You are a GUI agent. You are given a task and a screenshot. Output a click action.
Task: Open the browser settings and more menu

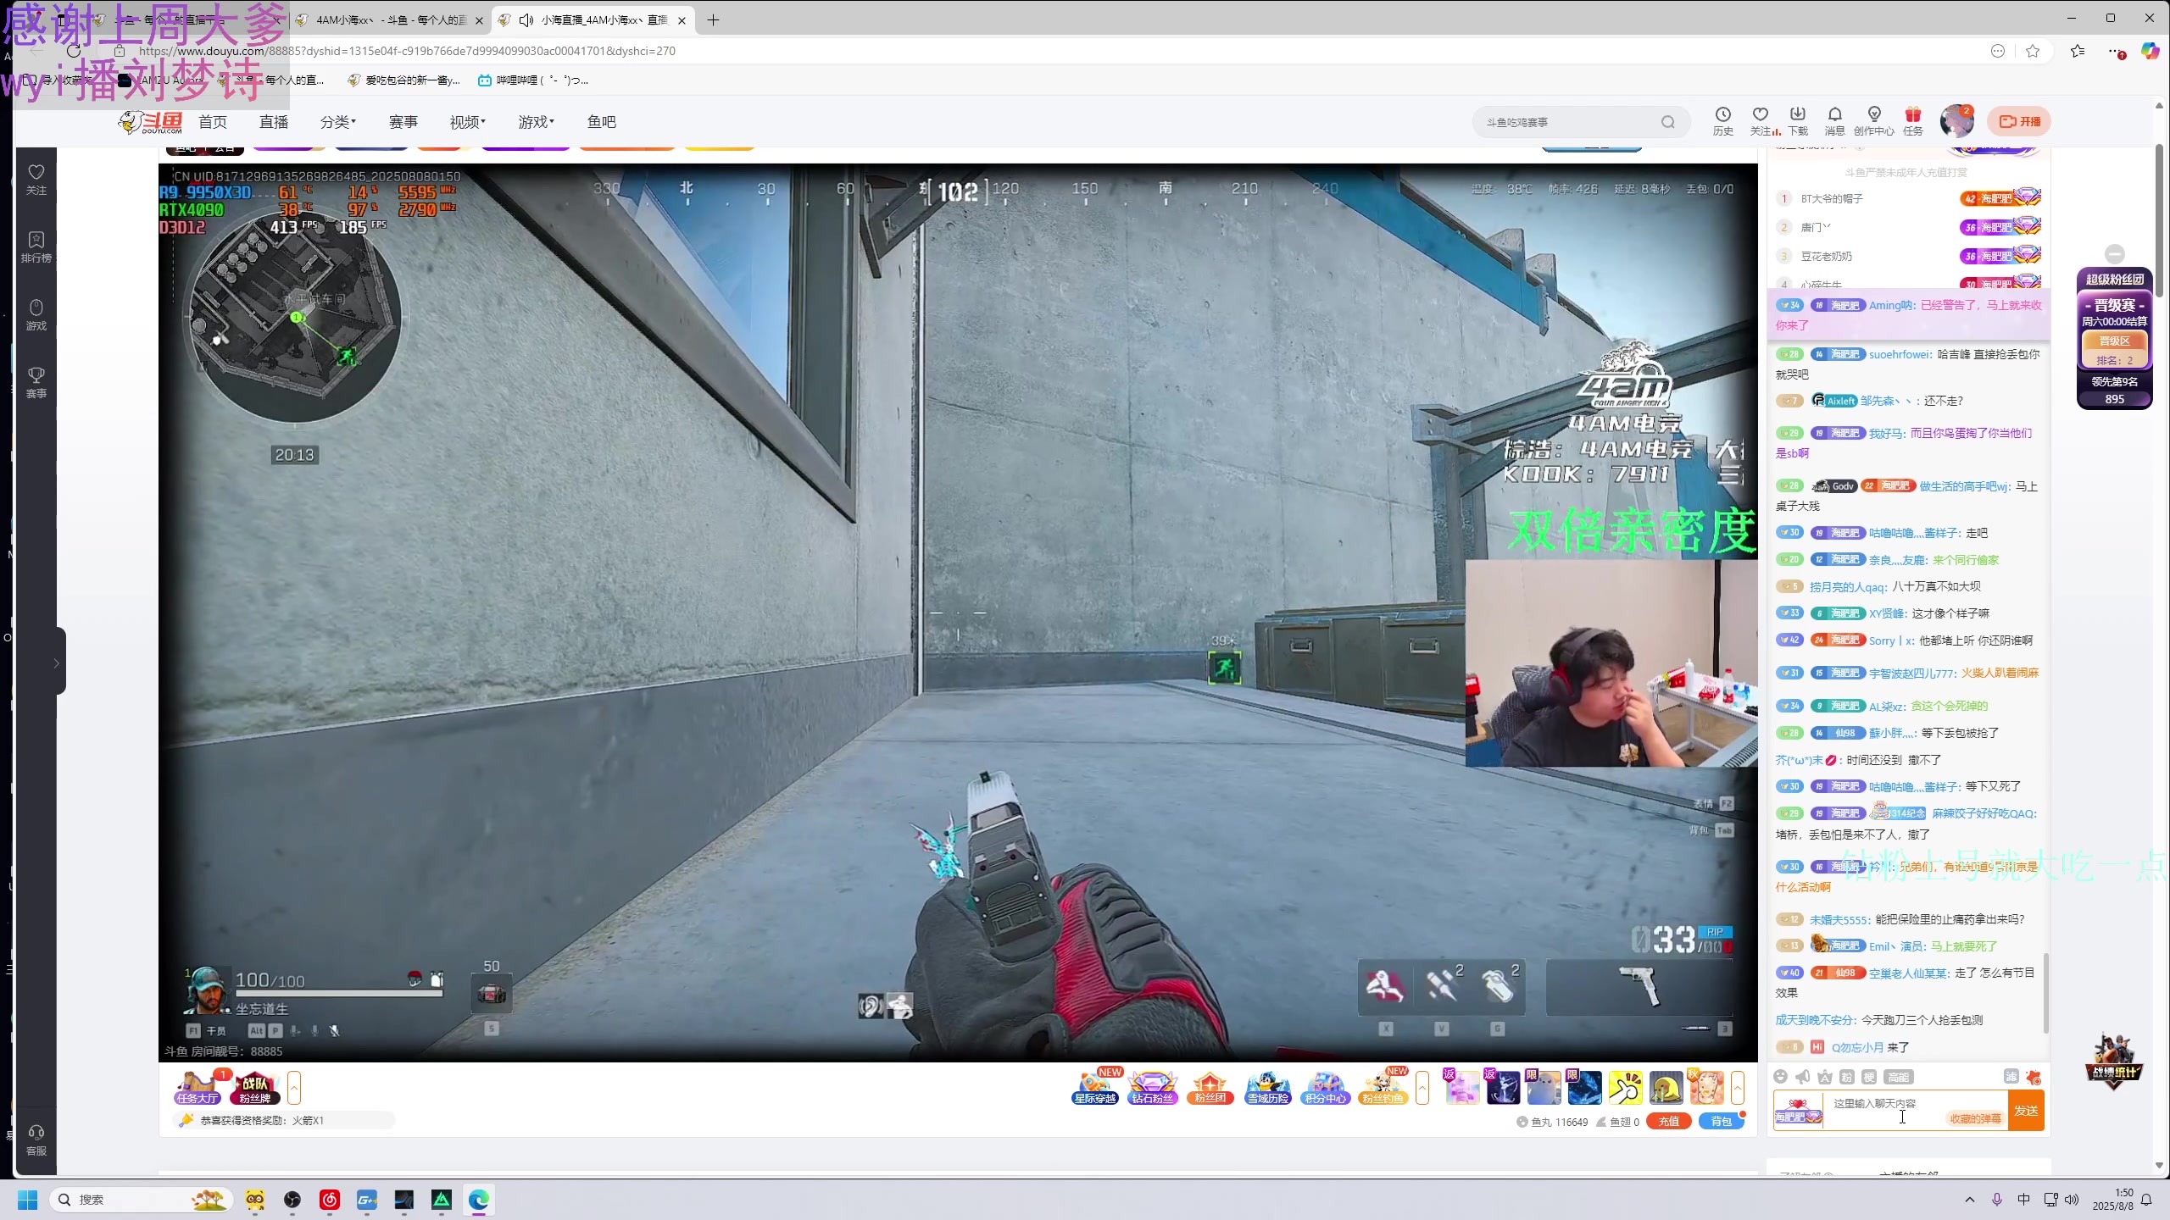click(x=2115, y=51)
